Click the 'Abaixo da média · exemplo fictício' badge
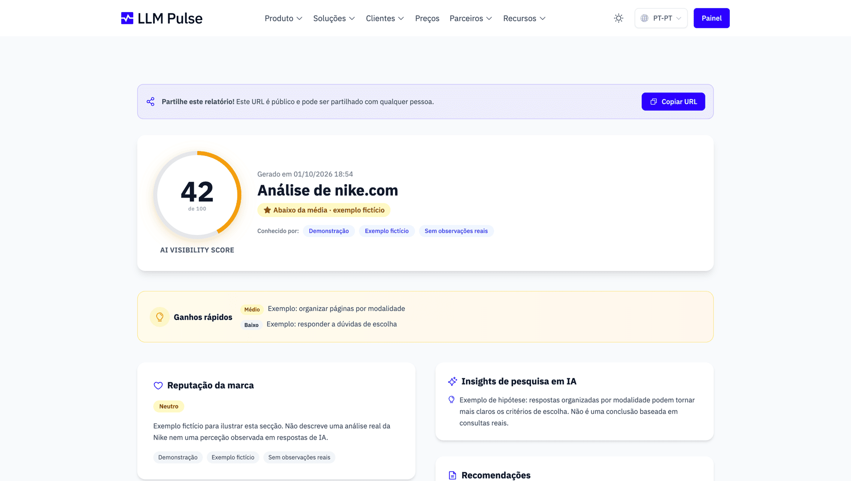The image size is (851, 481). (324, 210)
